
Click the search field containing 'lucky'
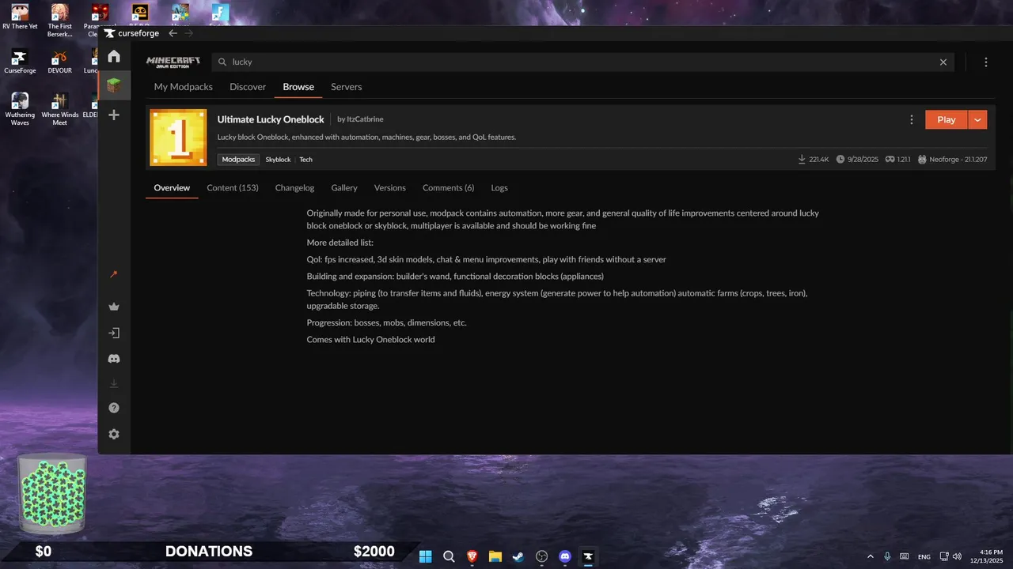(582, 62)
